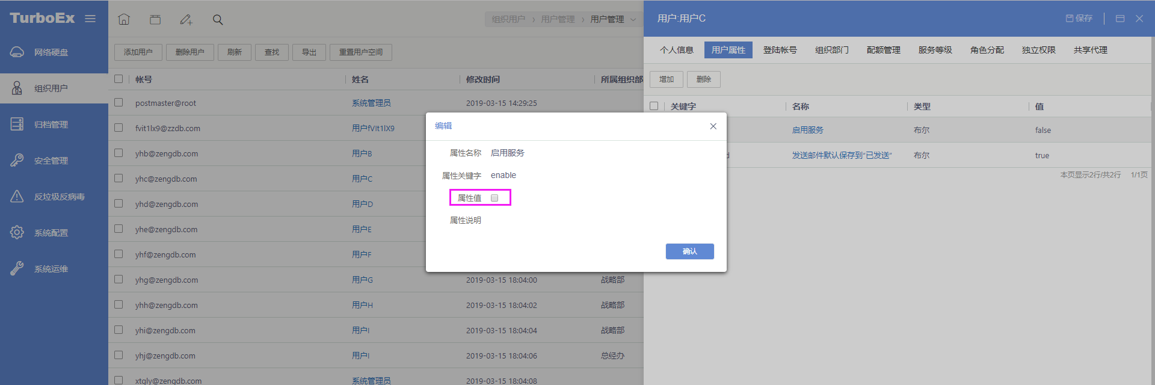
Task: Enable the 属性值 checkbox in edit dialog
Action: [x=494, y=198]
